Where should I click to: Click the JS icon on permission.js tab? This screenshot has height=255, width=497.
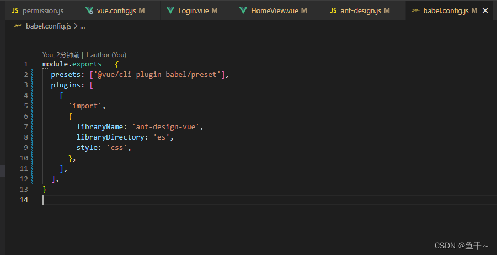15,11
